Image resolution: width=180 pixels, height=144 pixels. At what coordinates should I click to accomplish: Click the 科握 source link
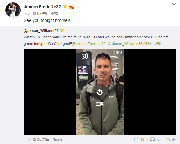coord(54,14)
